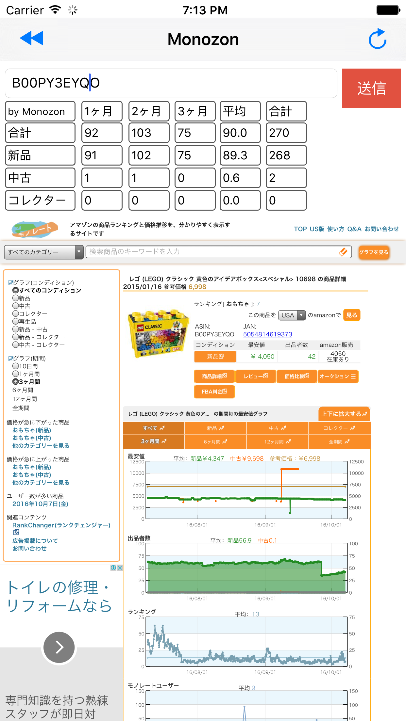This screenshot has width=406, height=721.
Task: Open the 2016年10月7日(金) link
Action: [x=40, y=504]
